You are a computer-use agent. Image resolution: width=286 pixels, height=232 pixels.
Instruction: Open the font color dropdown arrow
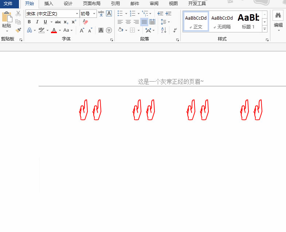(60, 30)
